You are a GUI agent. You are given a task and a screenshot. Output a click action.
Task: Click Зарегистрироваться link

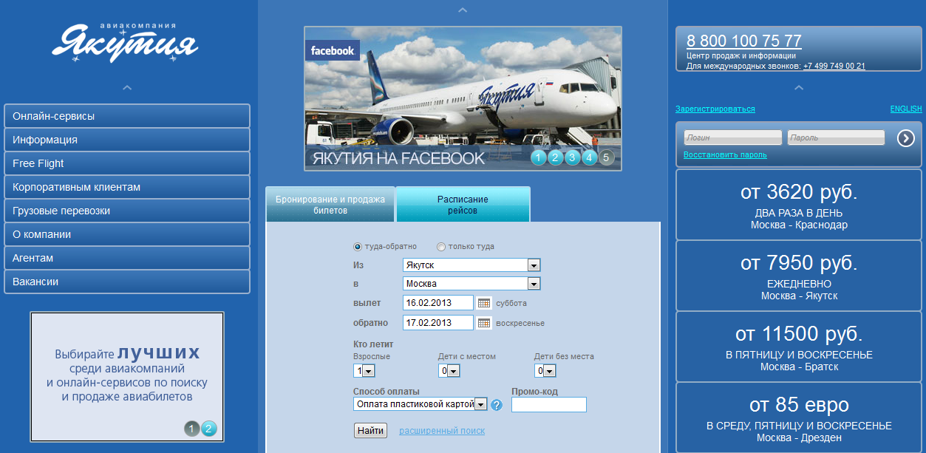(x=715, y=109)
